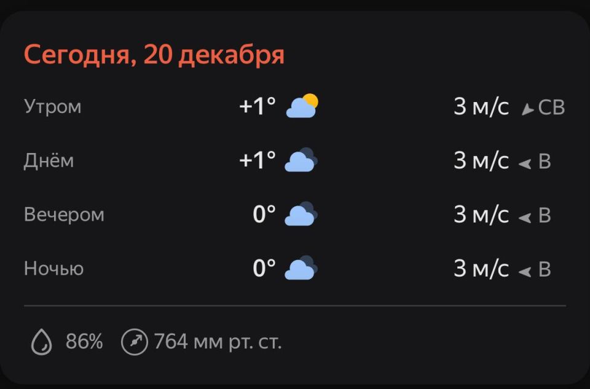Click the cloud icon in the Вечером row
This screenshot has width=590, height=389.
click(301, 214)
